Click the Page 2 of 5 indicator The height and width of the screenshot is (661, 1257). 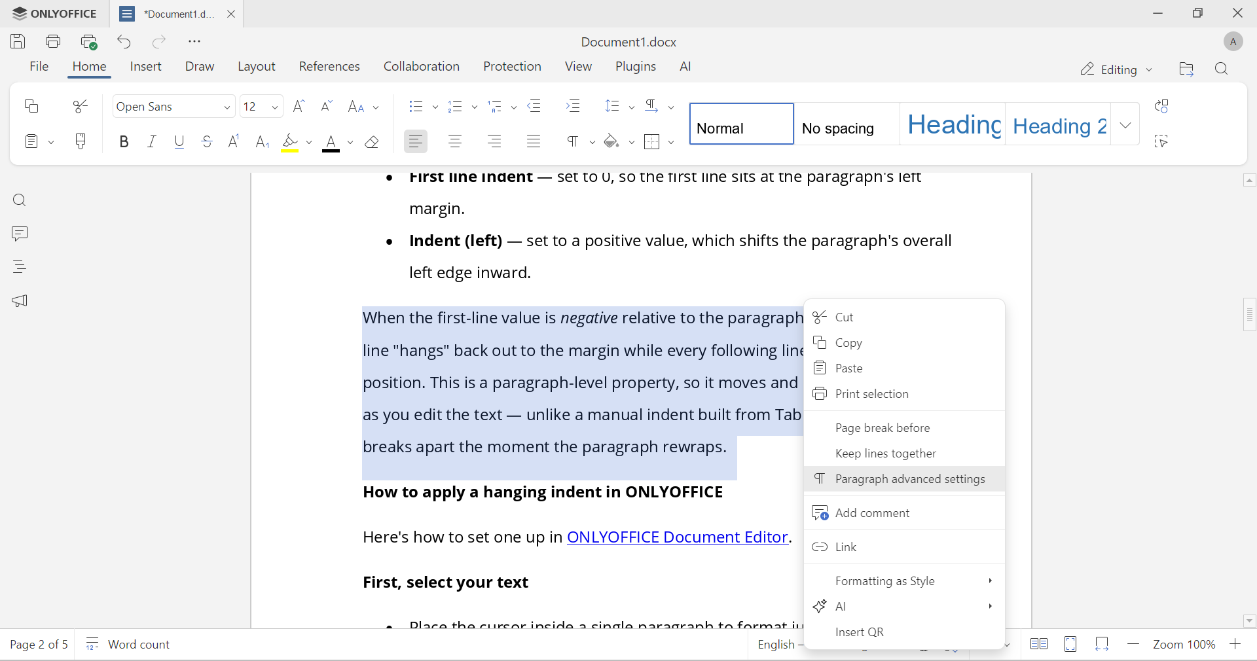point(39,645)
